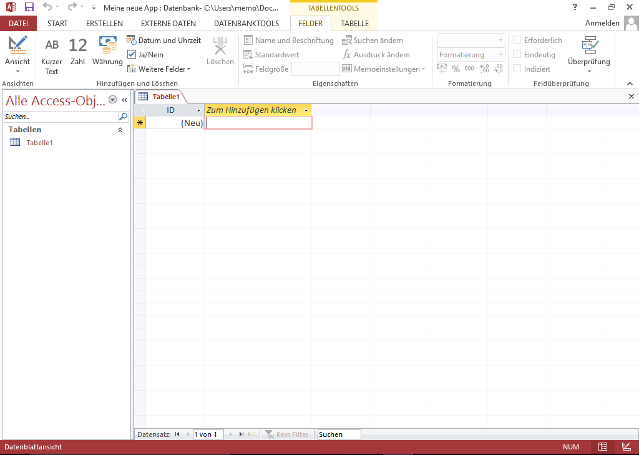Image resolution: width=639 pixels, height=455 pixels.
Task: Switch to design view in status bar
Action: [x=626, y=447]
